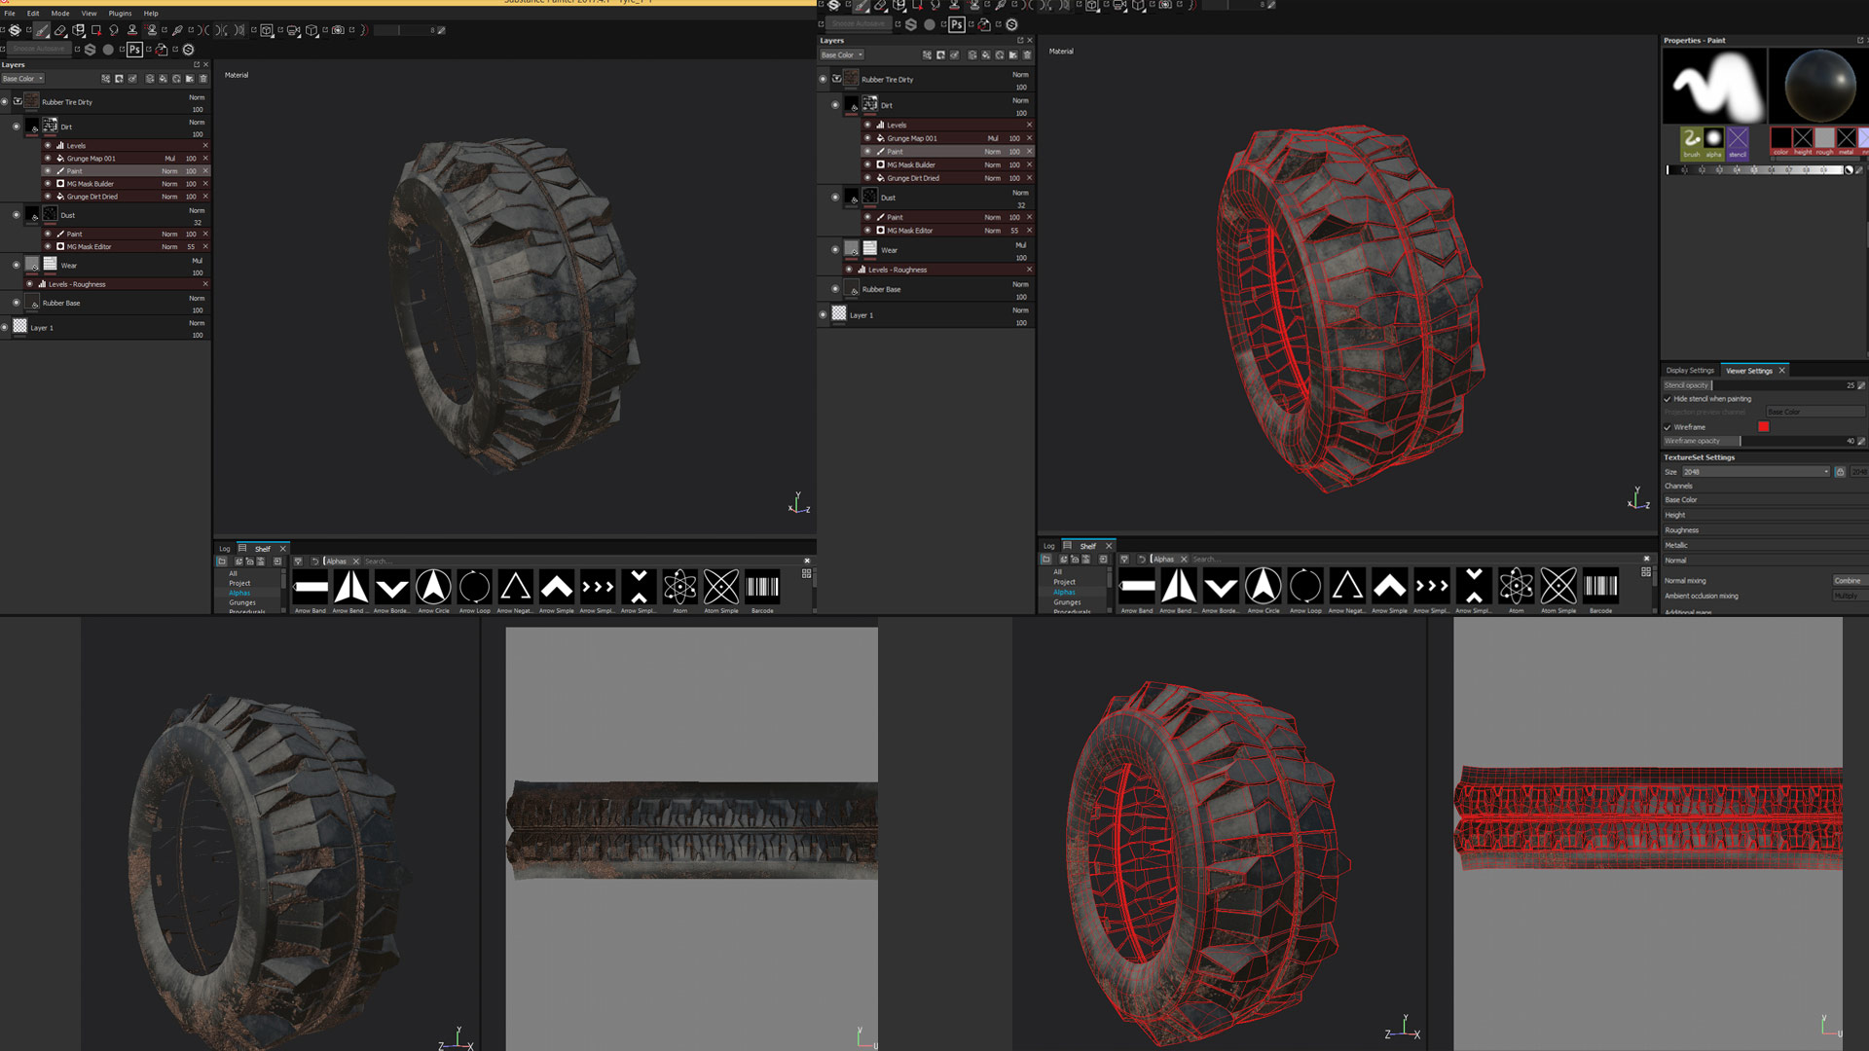1869x1051 pixels.
Task: Select the Projection tool in left toolbar
Action: point(79,30)
